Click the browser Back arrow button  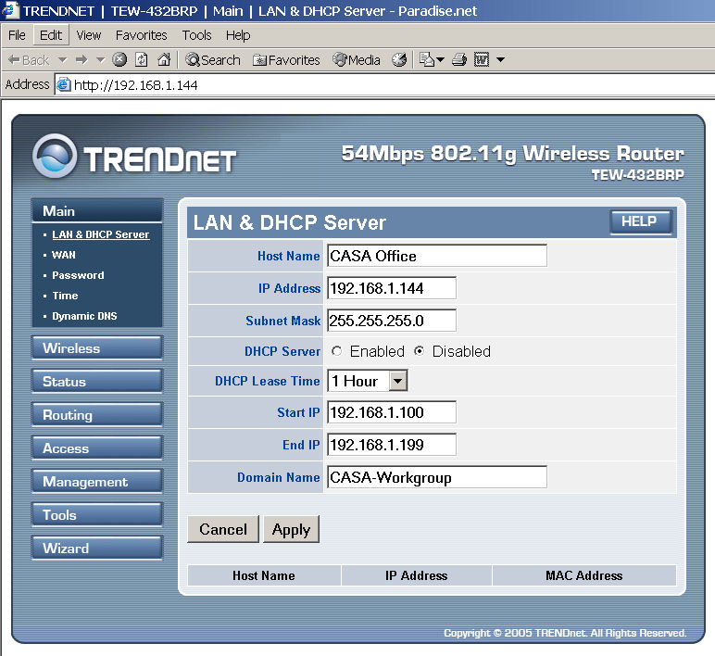coord(29,59)
